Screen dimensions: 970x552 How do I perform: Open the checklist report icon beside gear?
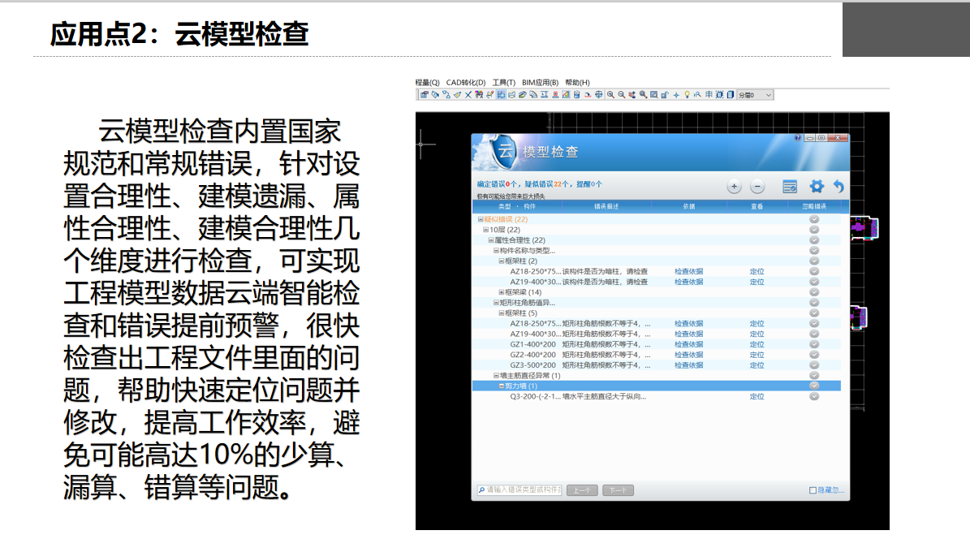point(790,187)
